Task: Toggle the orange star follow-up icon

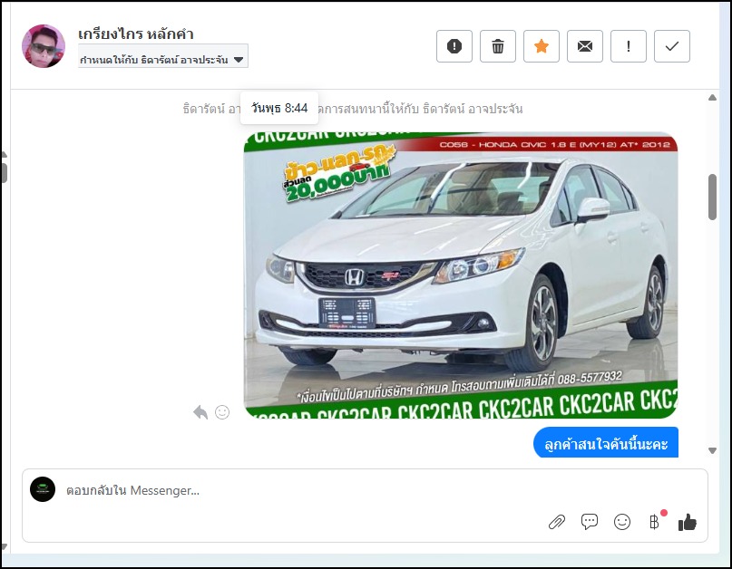Action: (x=542, y=46)
